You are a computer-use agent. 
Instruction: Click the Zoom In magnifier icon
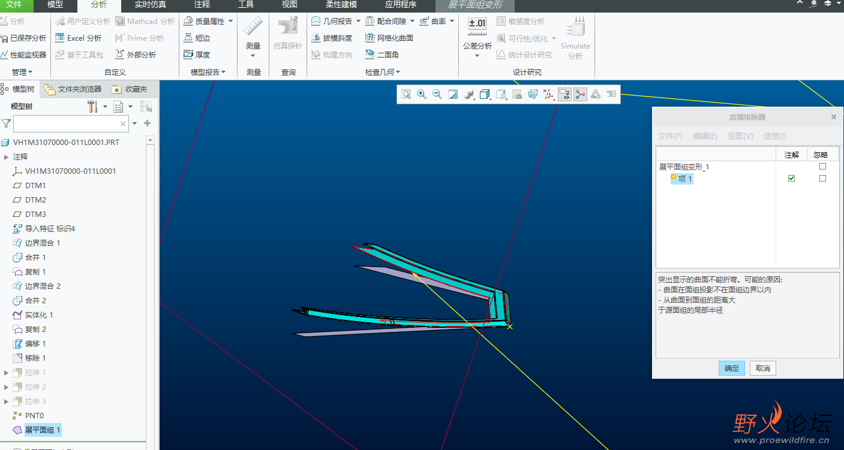[x=422, y=94]
